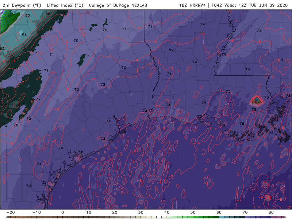Click the "0" colorbar tick label

point(62,212)
